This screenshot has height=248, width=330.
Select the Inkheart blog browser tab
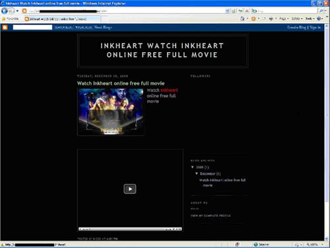62,19
